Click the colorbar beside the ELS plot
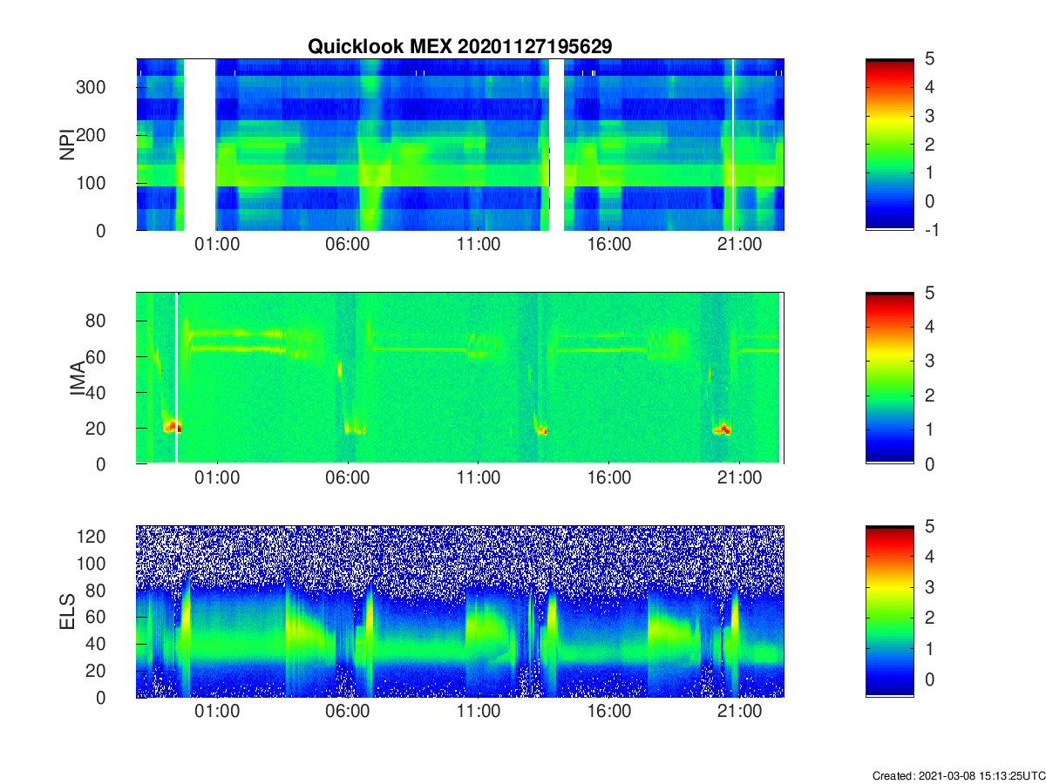 [890, 612]
